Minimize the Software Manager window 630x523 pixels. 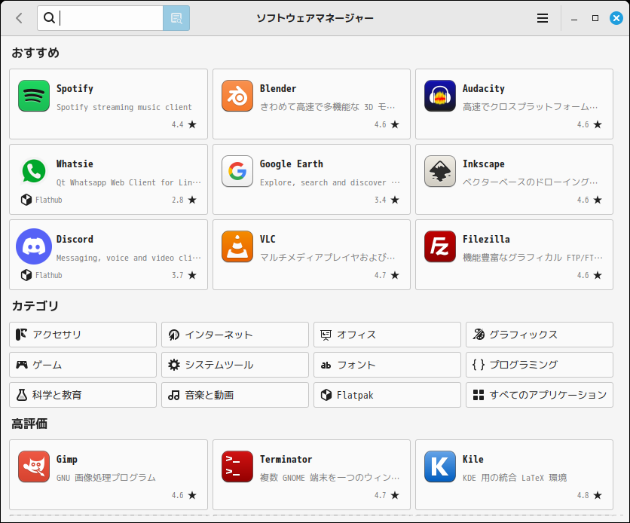[x=574, y=18]
